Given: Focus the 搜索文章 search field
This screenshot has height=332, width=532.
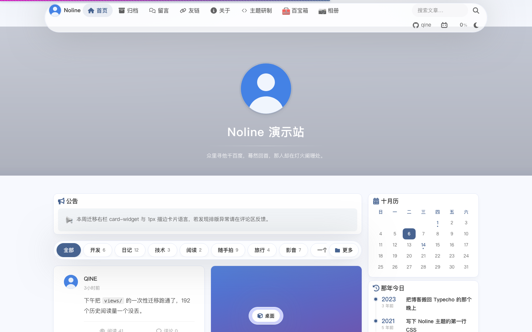Looking at the screenshot, I should click(x=440, y=10).
